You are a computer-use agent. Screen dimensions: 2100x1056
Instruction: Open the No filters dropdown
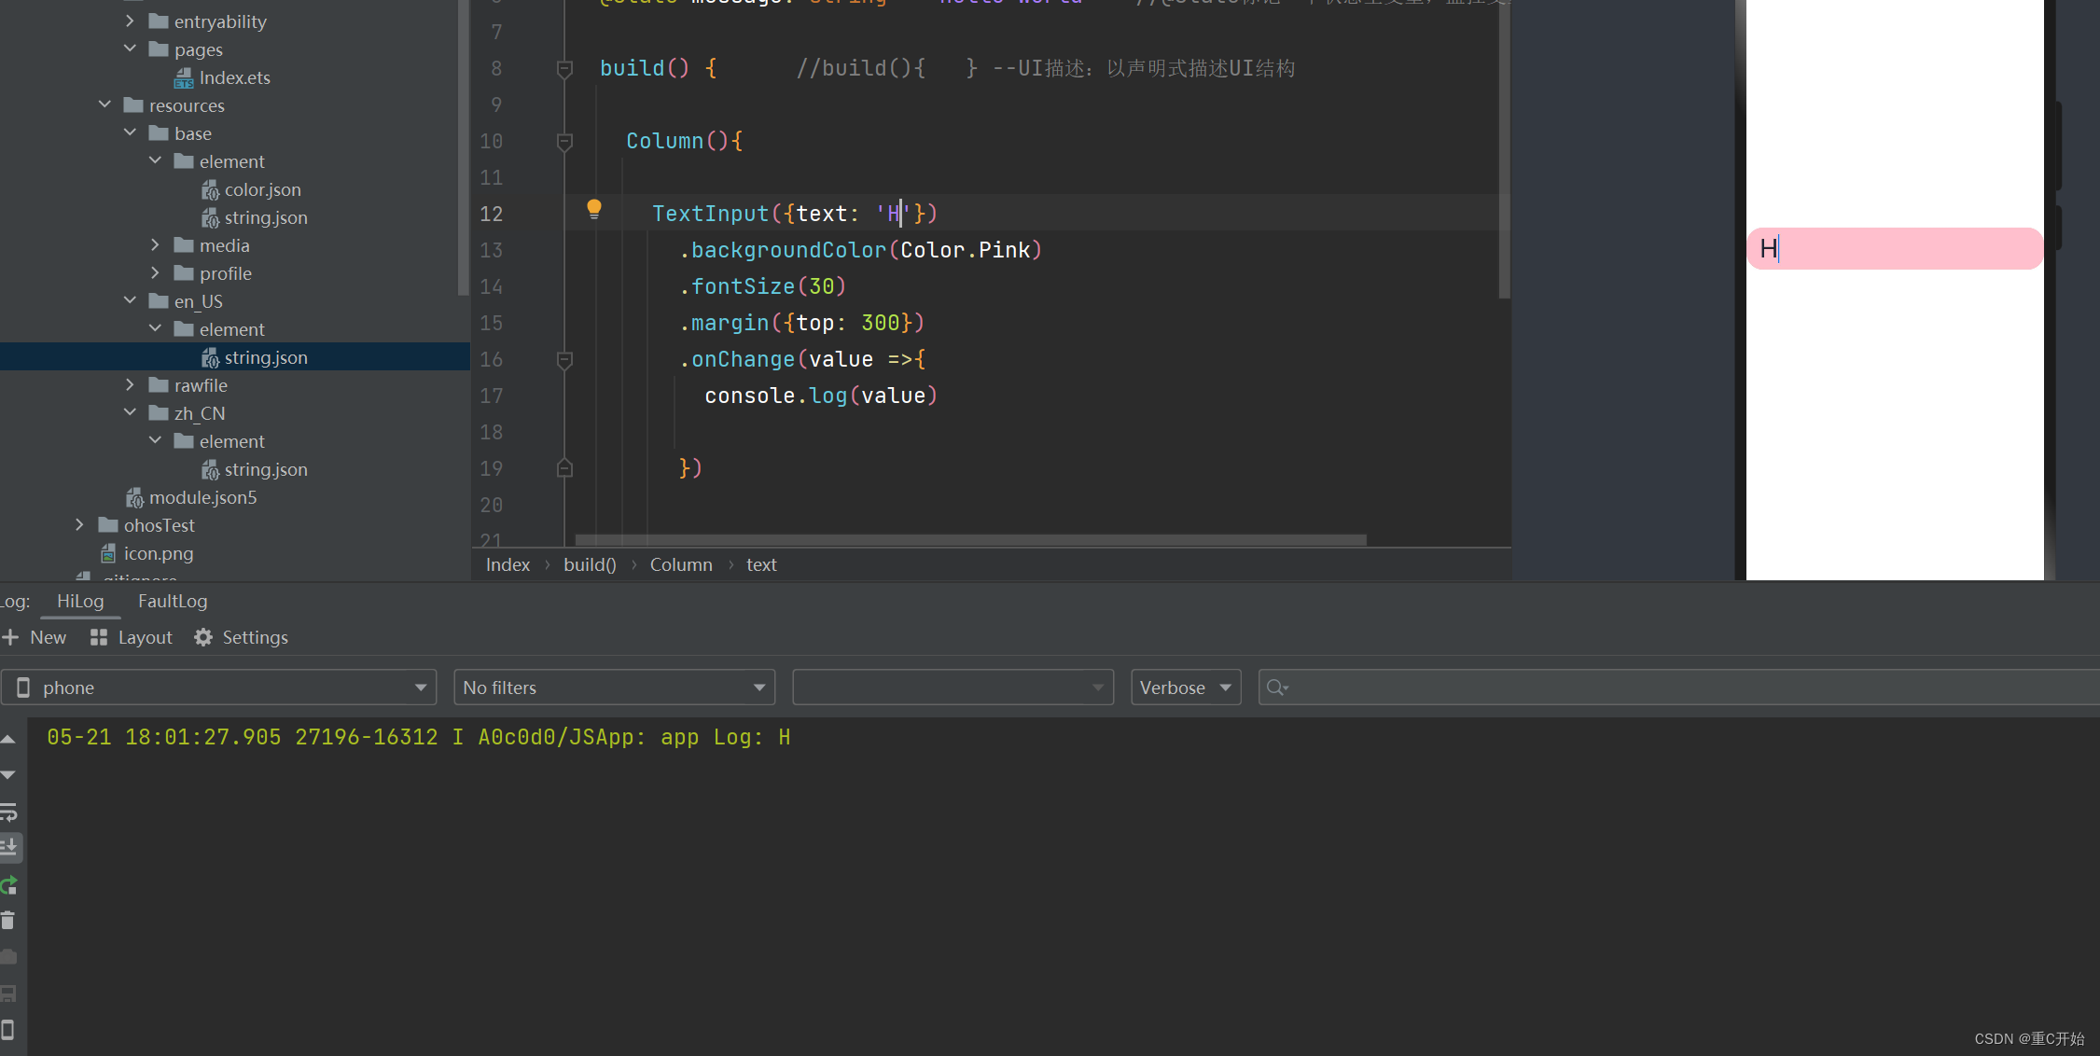[614, 688]
